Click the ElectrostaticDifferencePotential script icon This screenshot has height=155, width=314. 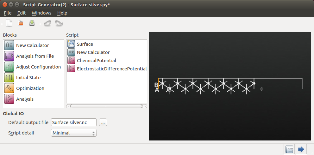[71, 69]
